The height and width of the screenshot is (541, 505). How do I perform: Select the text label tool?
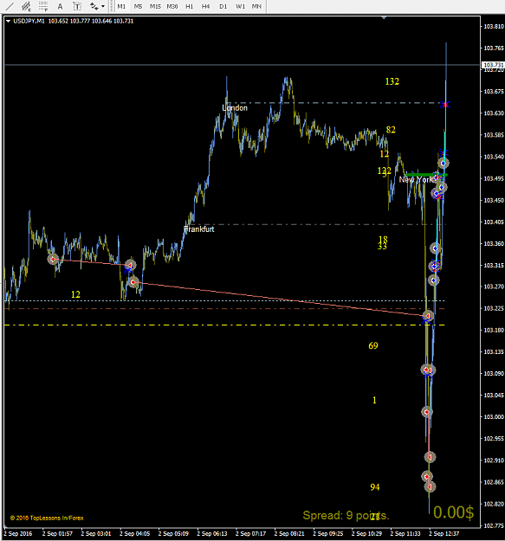click(x=77, y=6)
